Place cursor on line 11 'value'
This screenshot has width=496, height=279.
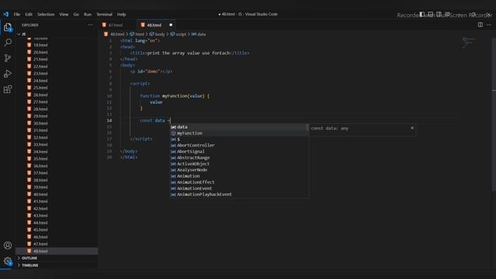pos(156,102)
